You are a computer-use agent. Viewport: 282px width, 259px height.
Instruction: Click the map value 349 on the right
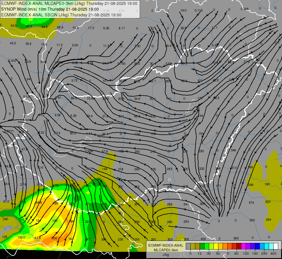[x=233, y=150]
